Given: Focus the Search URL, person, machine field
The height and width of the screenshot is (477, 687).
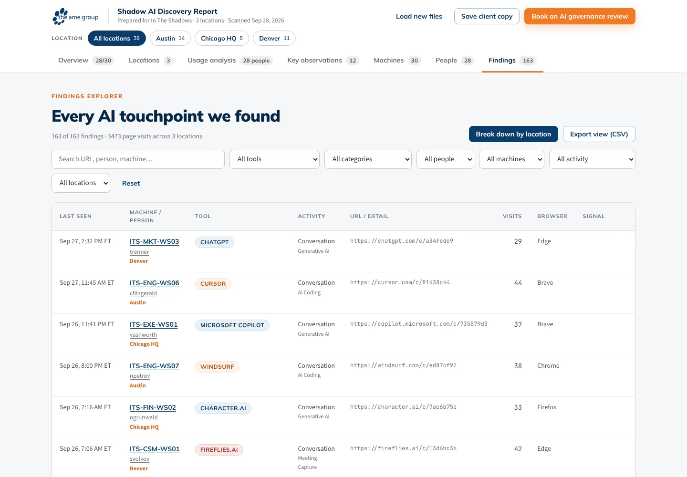Looking at the screenshot, I should pos(138,159).
